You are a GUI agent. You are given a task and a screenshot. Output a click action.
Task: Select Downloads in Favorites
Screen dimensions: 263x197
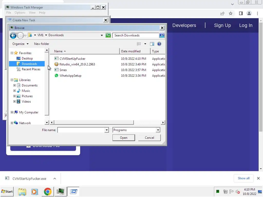coord(27,64)
